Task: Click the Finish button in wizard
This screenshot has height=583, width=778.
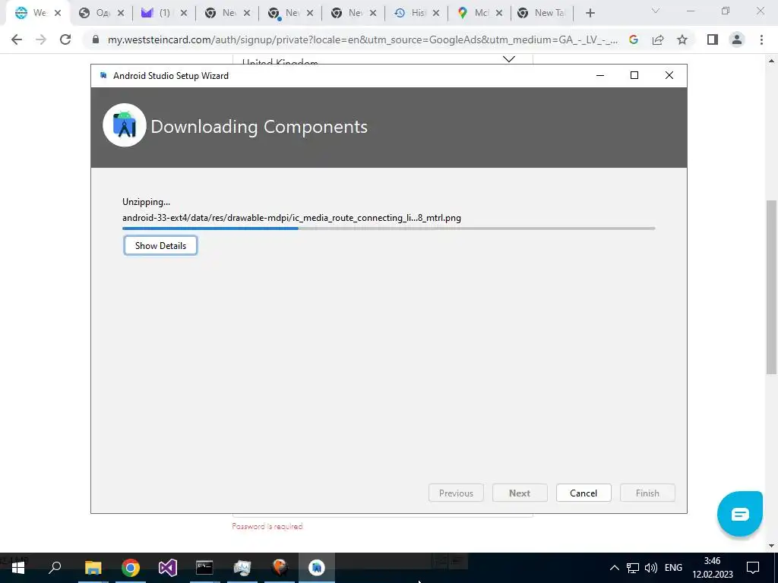Action: pyautogui.click(x=647, y=493)
